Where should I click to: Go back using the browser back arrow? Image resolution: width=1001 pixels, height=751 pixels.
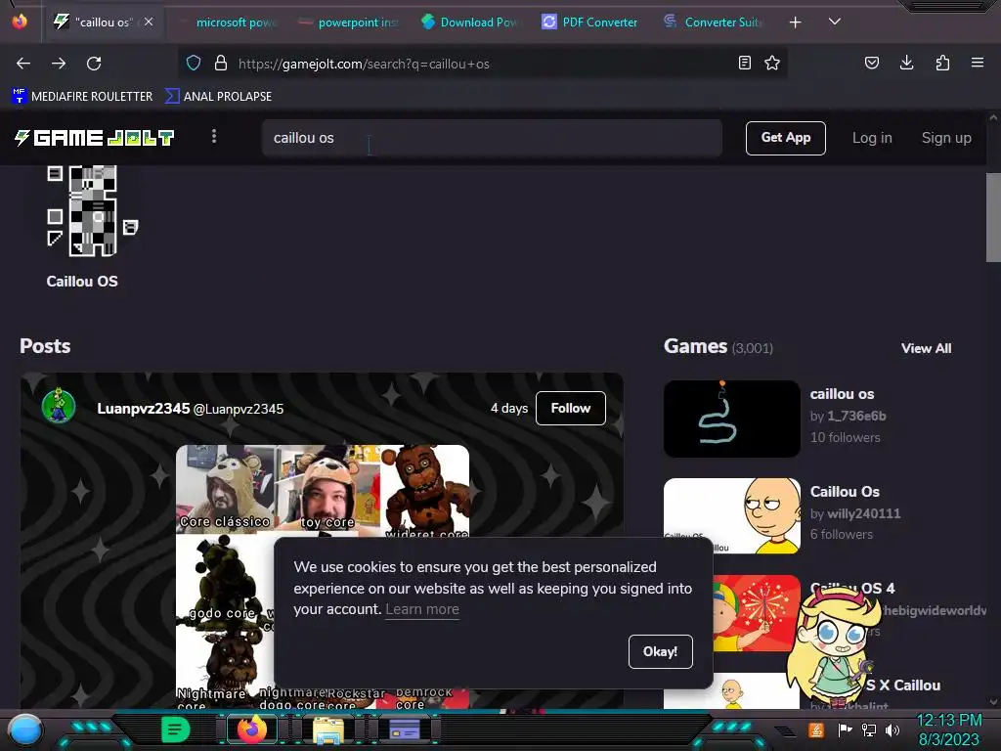point(23,64)
